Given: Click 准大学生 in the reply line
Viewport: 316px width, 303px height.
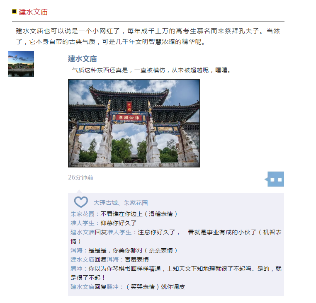Looking at the screenshot, I should click(x=119, y=232).
